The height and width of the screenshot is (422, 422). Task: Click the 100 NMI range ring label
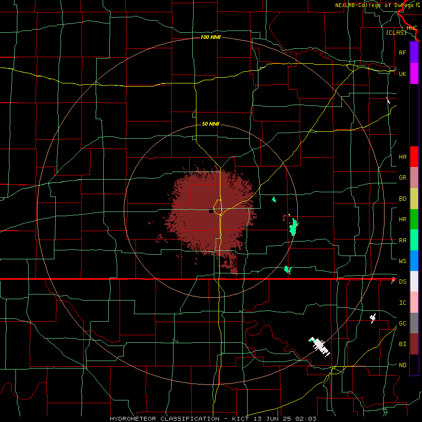click(211, 37)
